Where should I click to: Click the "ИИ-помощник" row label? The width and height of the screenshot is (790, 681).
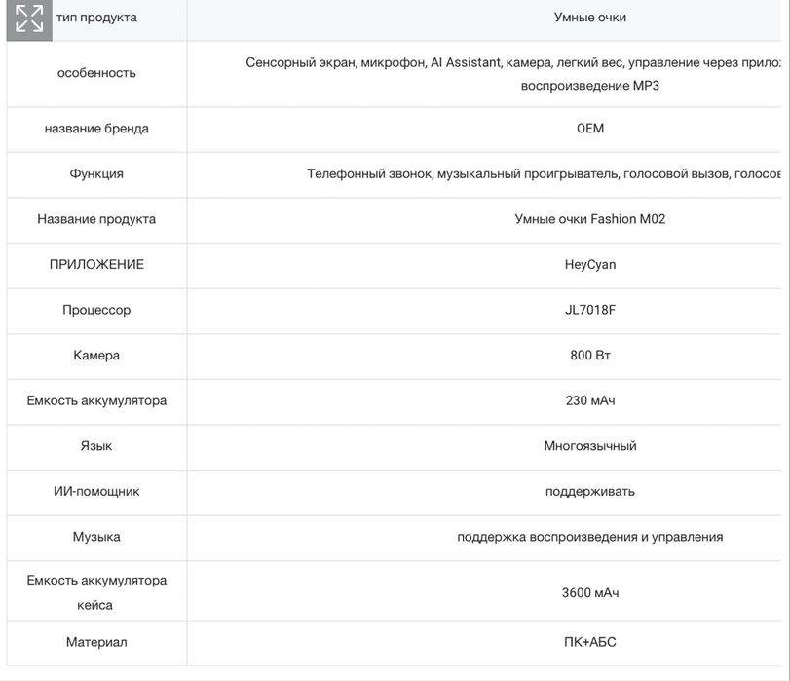pos(96,491)
